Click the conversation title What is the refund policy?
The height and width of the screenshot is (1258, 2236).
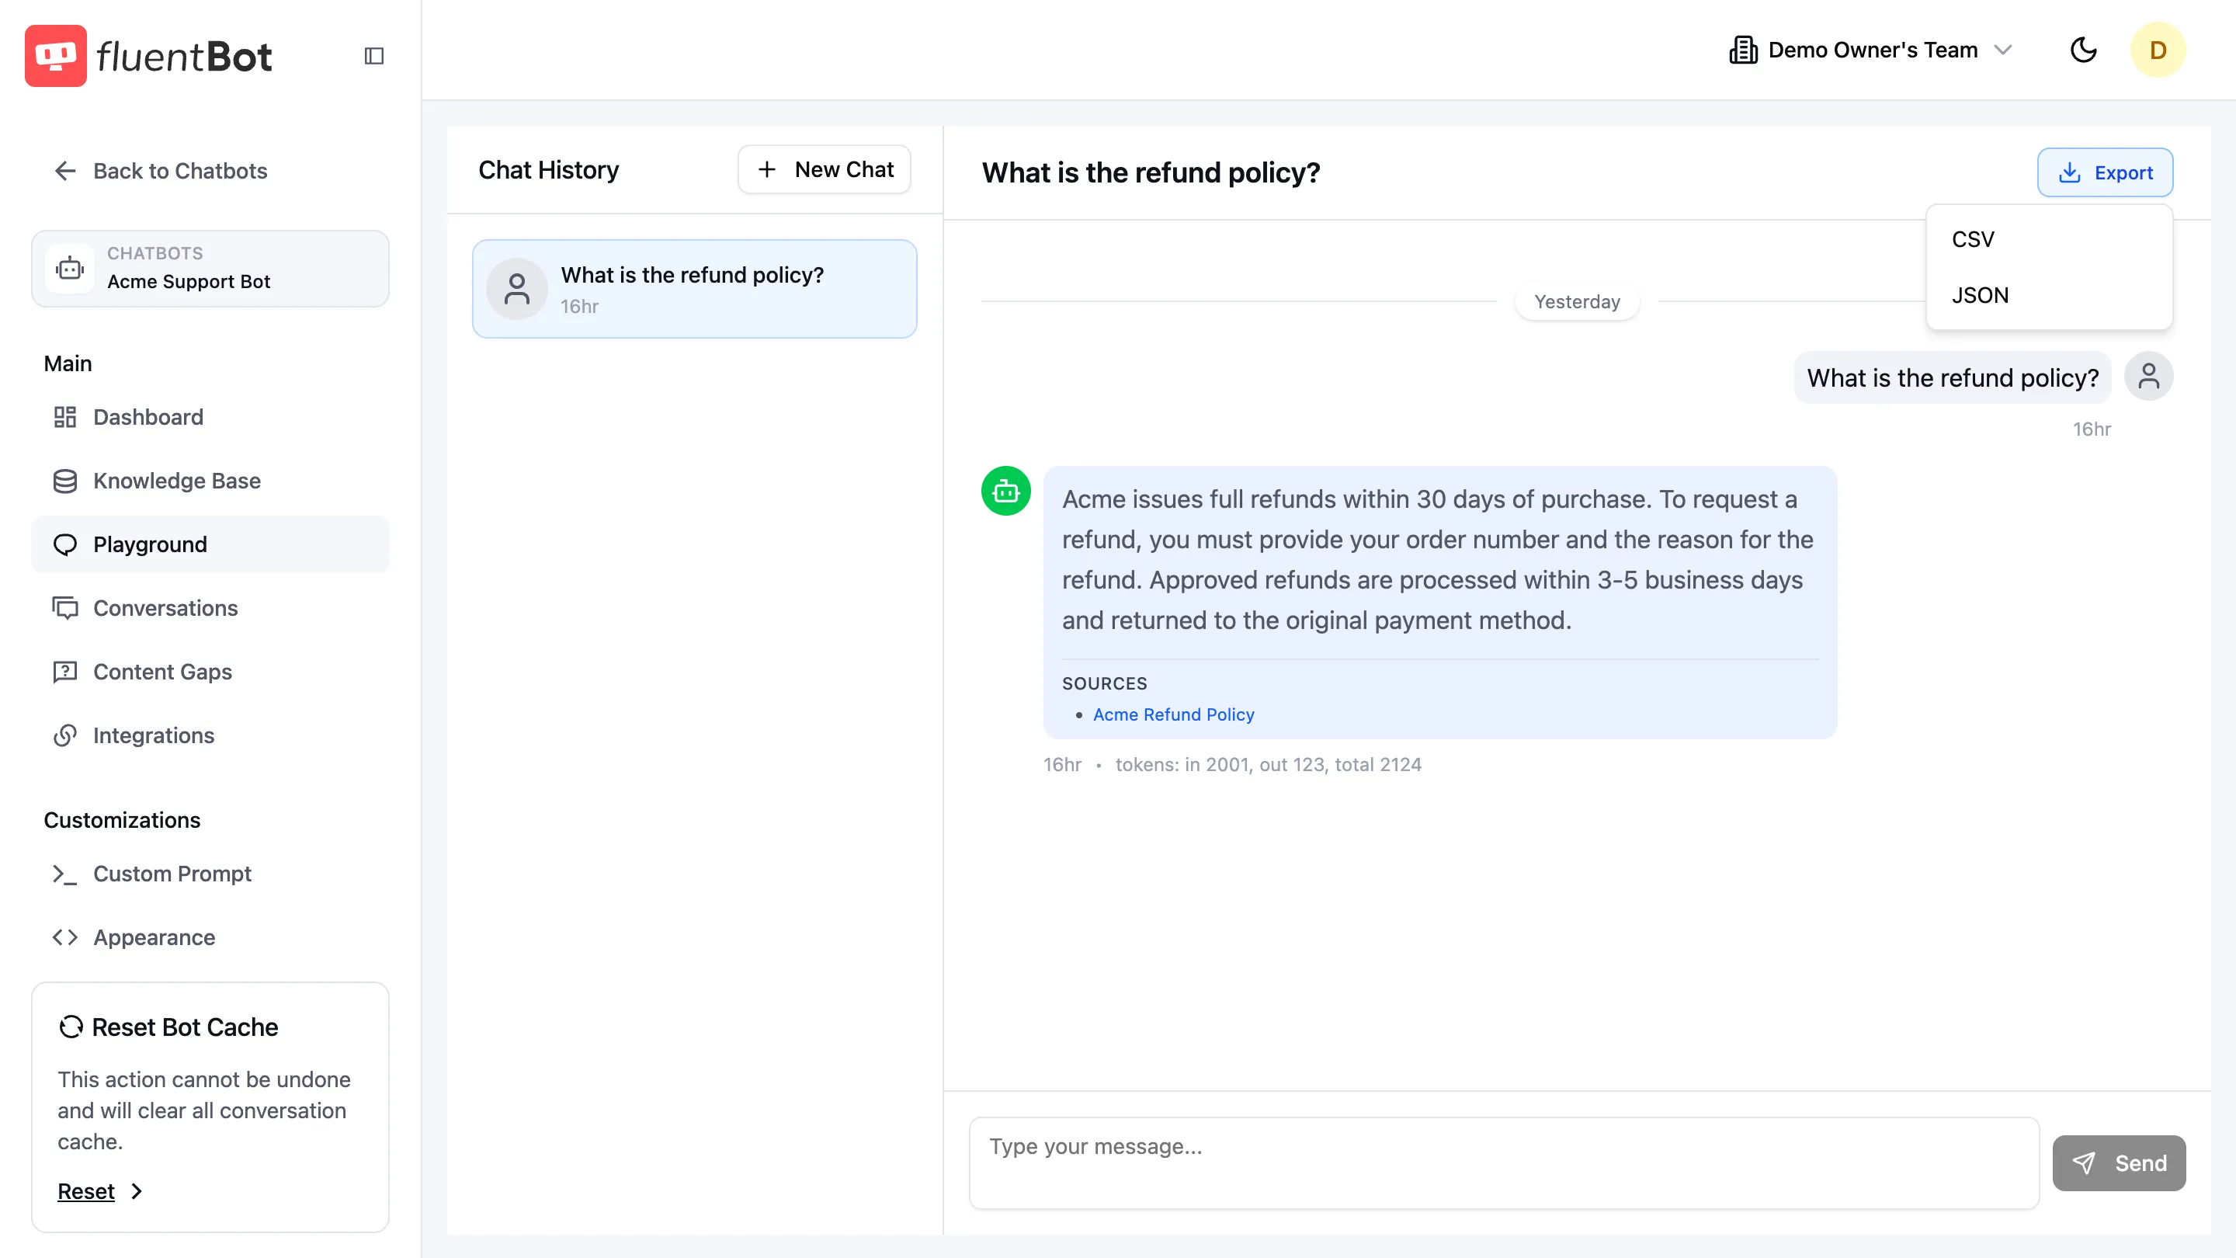tap(1150, 172)
